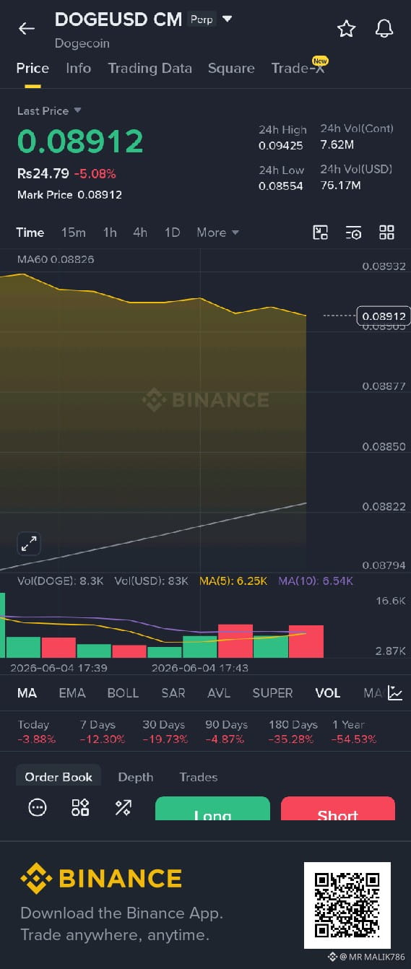Open the more options ellipsis icon
This screenshot has height=969, width=411.
(x=38, y=807)
